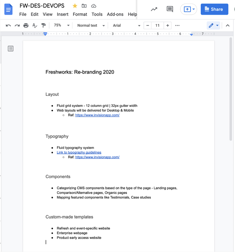The image size is (235, 252).
Task: Hide the menus with the up chevron
Action: pos(227,25)
